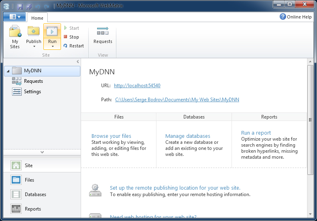This screenshot has height=221, width=317.
Task: Expand the Run dropdown arrow
Action: 53,47
